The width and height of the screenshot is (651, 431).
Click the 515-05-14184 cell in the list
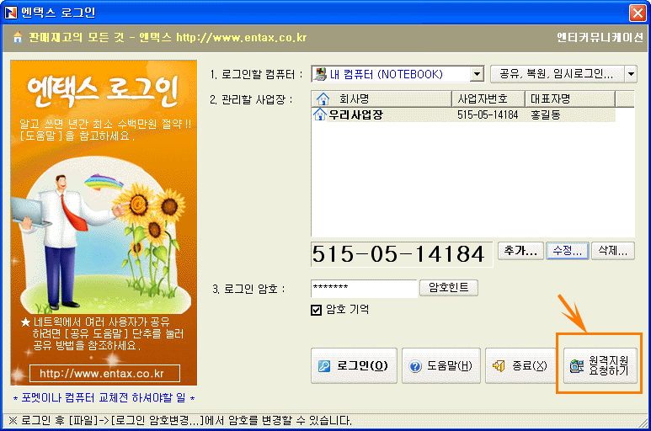[488, 115]
